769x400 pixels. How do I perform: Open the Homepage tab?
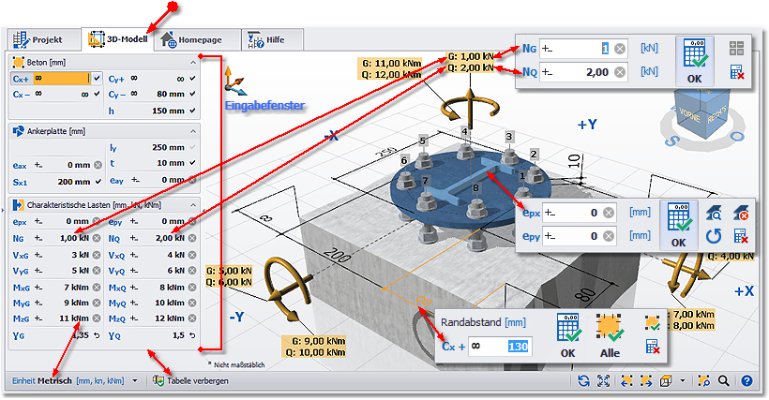pyautogui.click(x=198, y=39)
